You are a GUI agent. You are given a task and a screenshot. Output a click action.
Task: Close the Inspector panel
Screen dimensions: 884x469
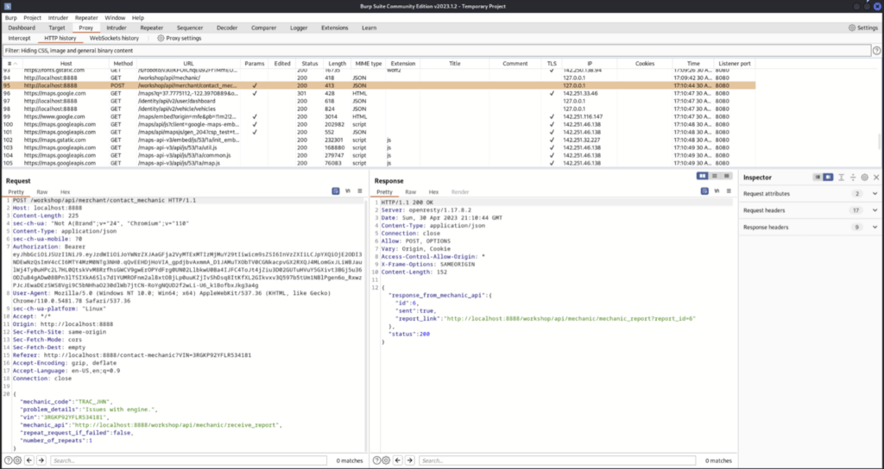(x=875, y=177)
